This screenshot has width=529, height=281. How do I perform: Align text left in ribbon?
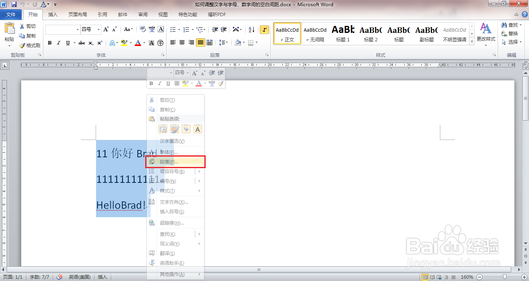pos(173,43)
